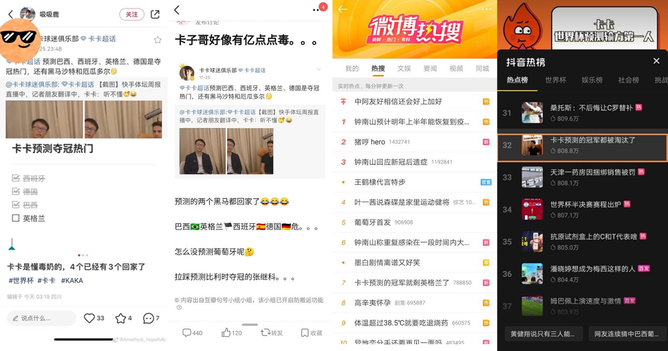Open hot search 体温超过38.5℃就要吃退烧药

(x=415, y=323)
